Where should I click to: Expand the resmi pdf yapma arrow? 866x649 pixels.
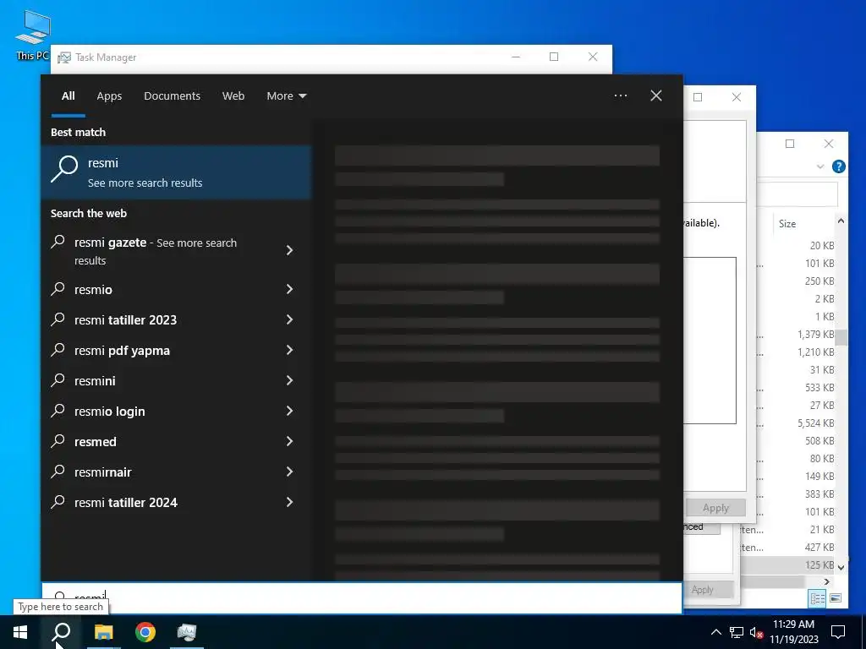[x=290, y=350]
